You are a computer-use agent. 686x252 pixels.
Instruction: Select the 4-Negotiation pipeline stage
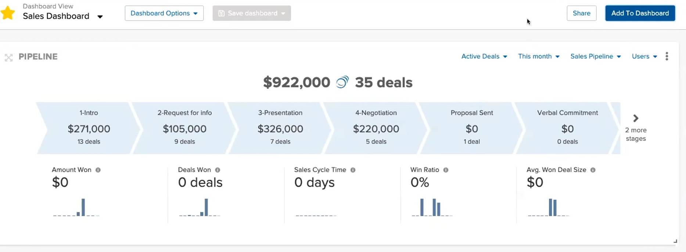[376, 128]
